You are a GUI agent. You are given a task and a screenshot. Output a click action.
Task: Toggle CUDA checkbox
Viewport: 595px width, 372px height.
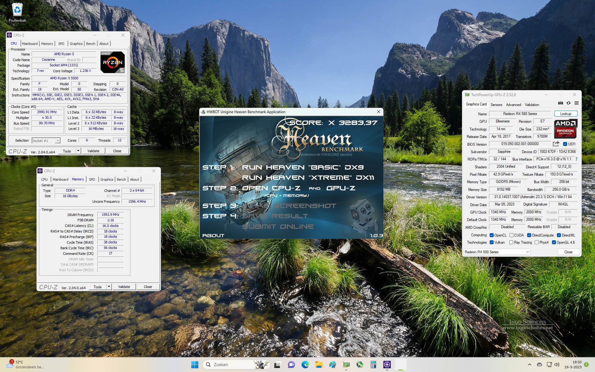pos(511,235)
